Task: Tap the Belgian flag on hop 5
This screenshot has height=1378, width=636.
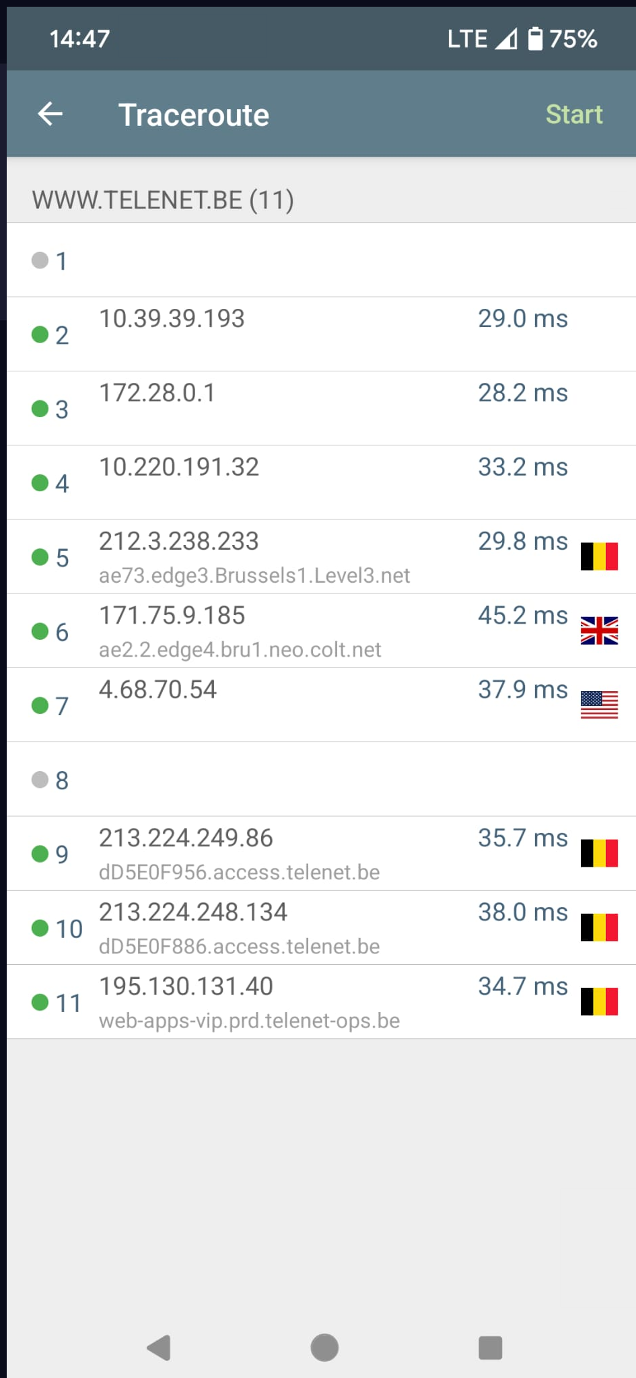Action: pos(599,556)
